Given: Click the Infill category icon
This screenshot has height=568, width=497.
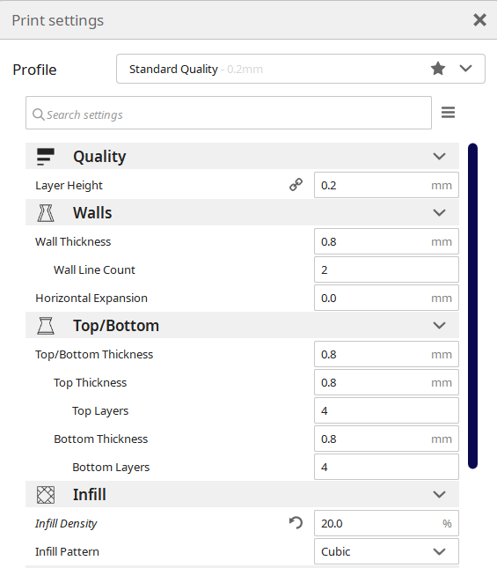Looking at the screenshot, I should [x=46, y=494].
